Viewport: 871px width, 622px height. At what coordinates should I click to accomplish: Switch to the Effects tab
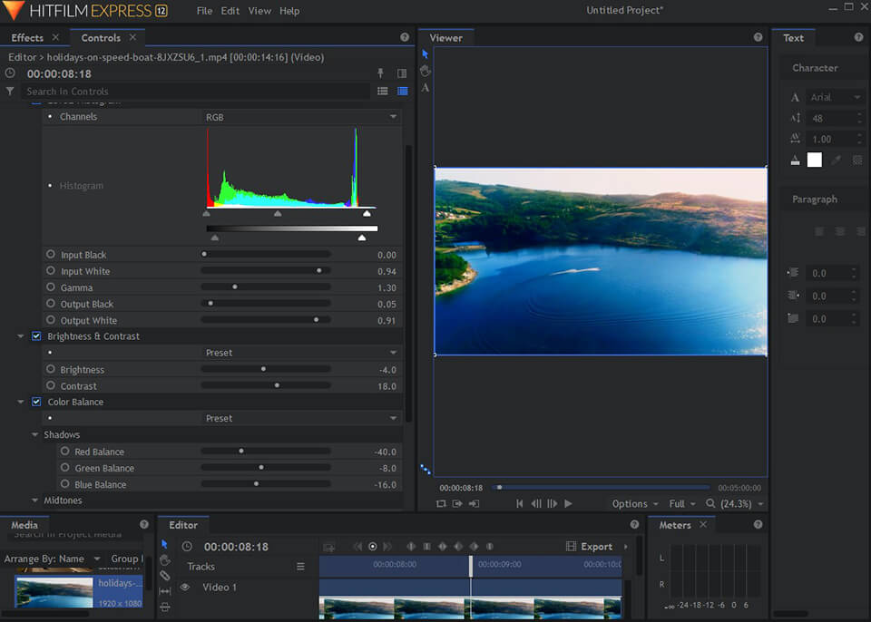point(27,38)
